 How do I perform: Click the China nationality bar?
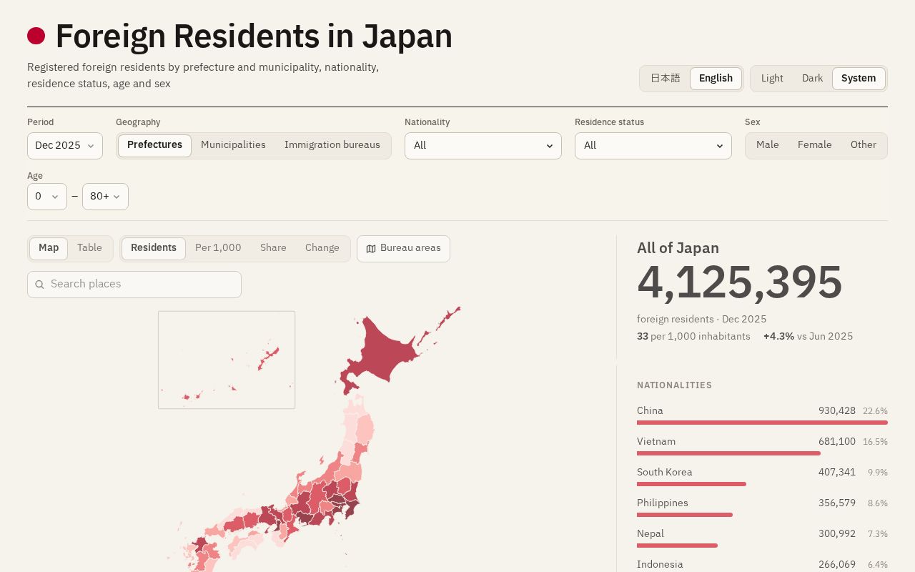(x=762, y=423)
